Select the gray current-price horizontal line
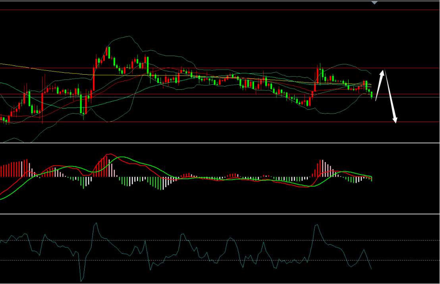This screenshot has height=284, width=440. [x=220, y=97]
